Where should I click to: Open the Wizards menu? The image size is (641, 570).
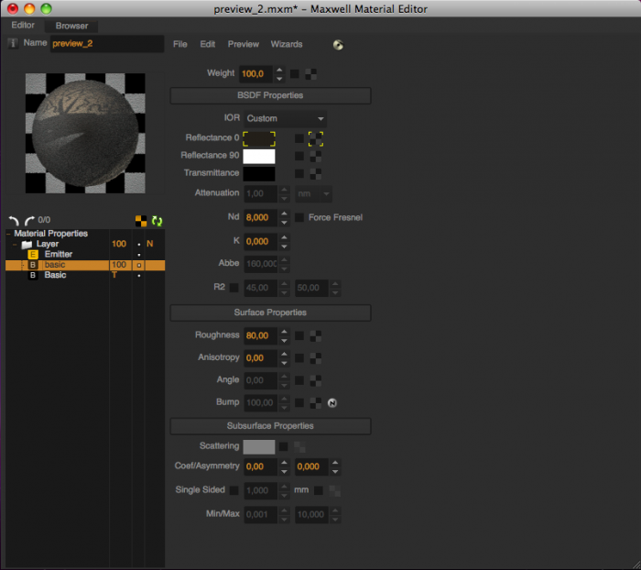pyautogui.click(x=287, y=44)
